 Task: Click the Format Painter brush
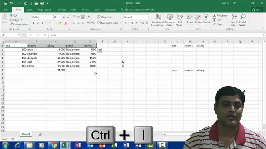[x=19, y=24]
